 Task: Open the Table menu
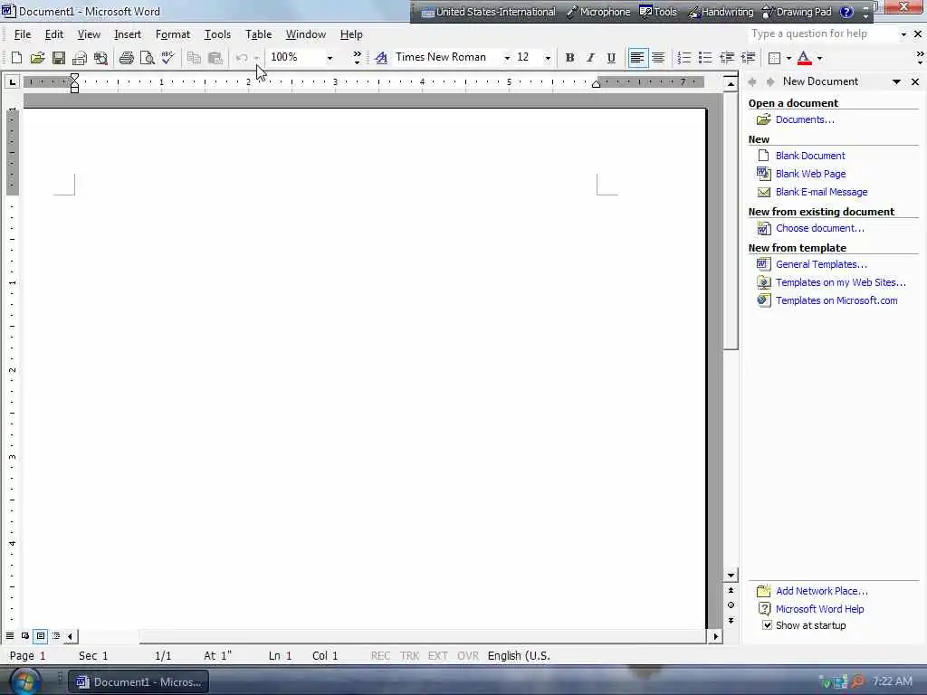(x=258, y=34)
